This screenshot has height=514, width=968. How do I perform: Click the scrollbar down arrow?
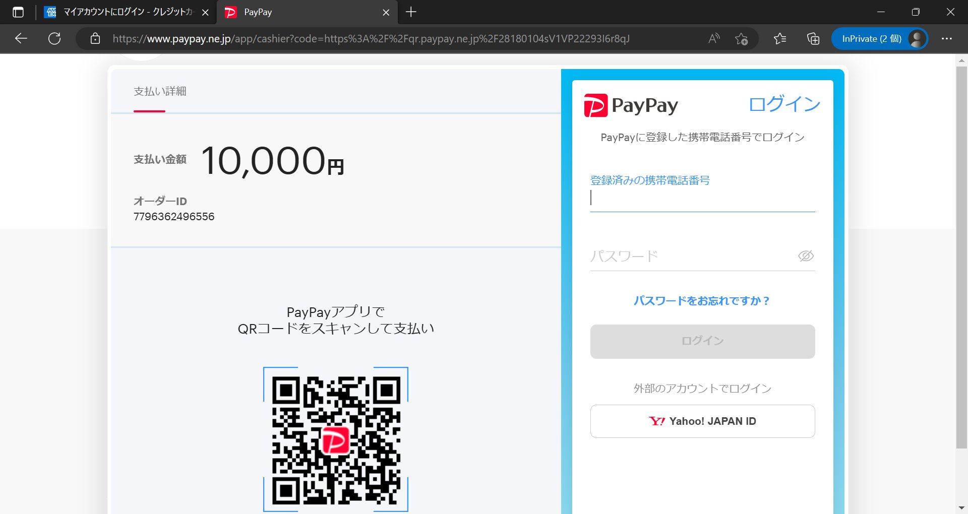coord(961,508)
